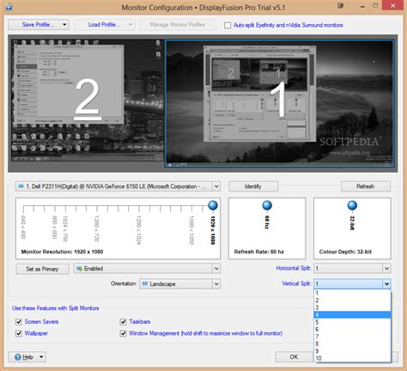Open the Horizontal Split dropdown
The image size is (407, 371).
point(386,269)
